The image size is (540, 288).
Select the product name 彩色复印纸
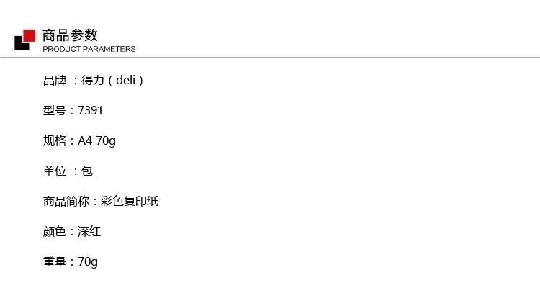[130, 201]
